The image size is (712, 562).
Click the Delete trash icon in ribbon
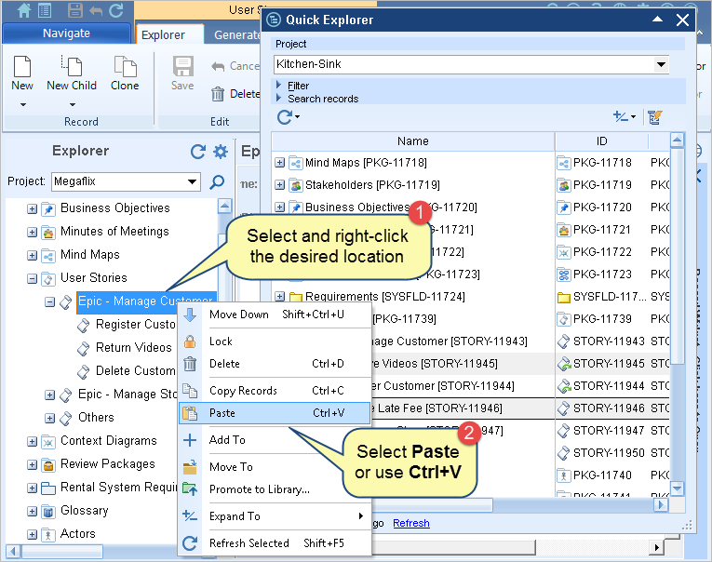(x=218, y=94)
